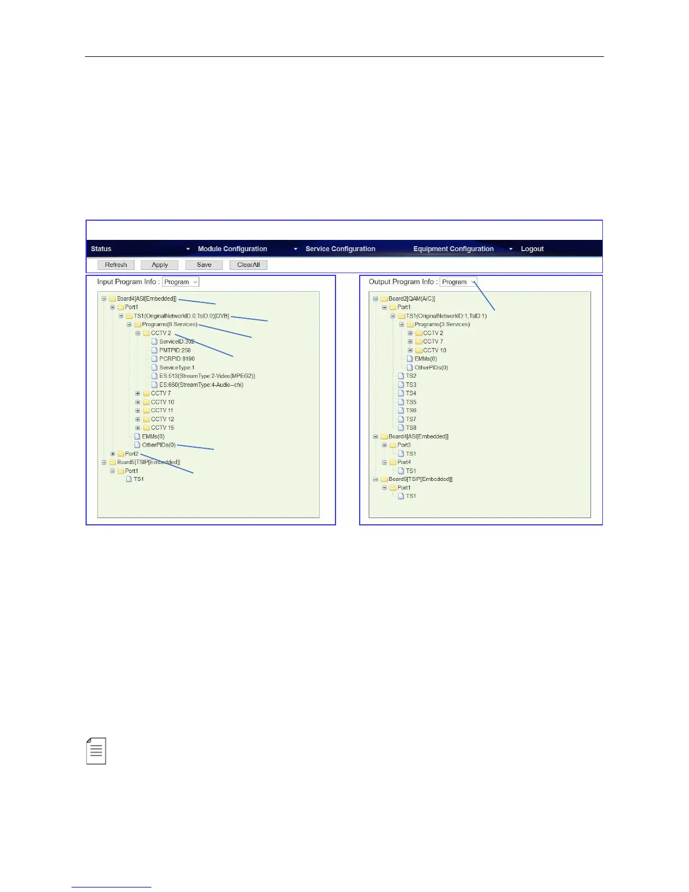
Task: Select EMMs(0) in the output tree
Action: coord(426,359)
